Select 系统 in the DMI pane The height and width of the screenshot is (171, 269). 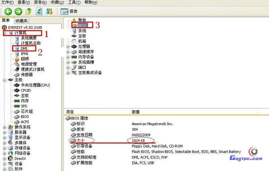[x=82, y=31]
